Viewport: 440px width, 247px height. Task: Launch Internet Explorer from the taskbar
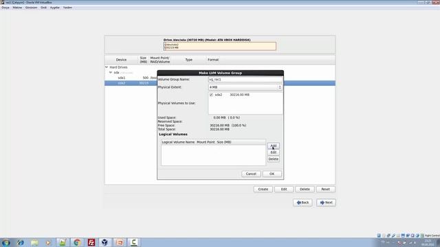click(20, 242)
